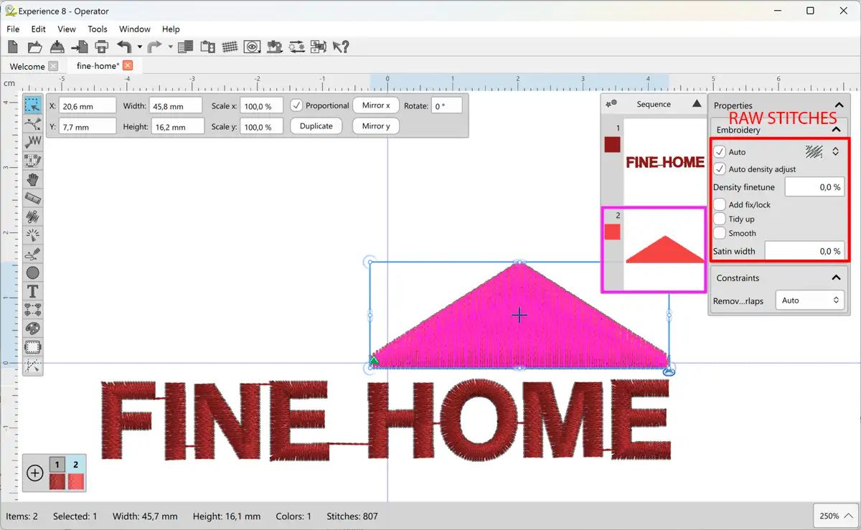Click the Rotate angle field
The width and height of the screenshot is (861, 530).
pyautogui.click(x=448, y=106)
